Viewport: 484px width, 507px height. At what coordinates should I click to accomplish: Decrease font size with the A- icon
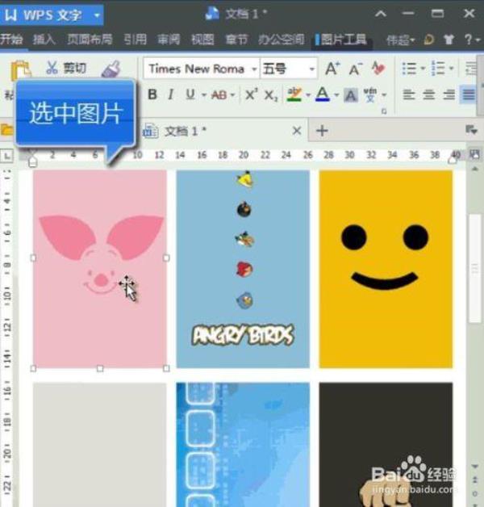coord(356,69)
